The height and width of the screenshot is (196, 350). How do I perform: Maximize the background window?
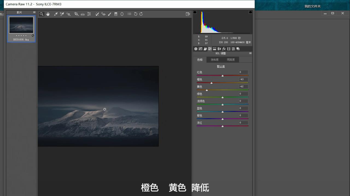[x=333, y=13]
